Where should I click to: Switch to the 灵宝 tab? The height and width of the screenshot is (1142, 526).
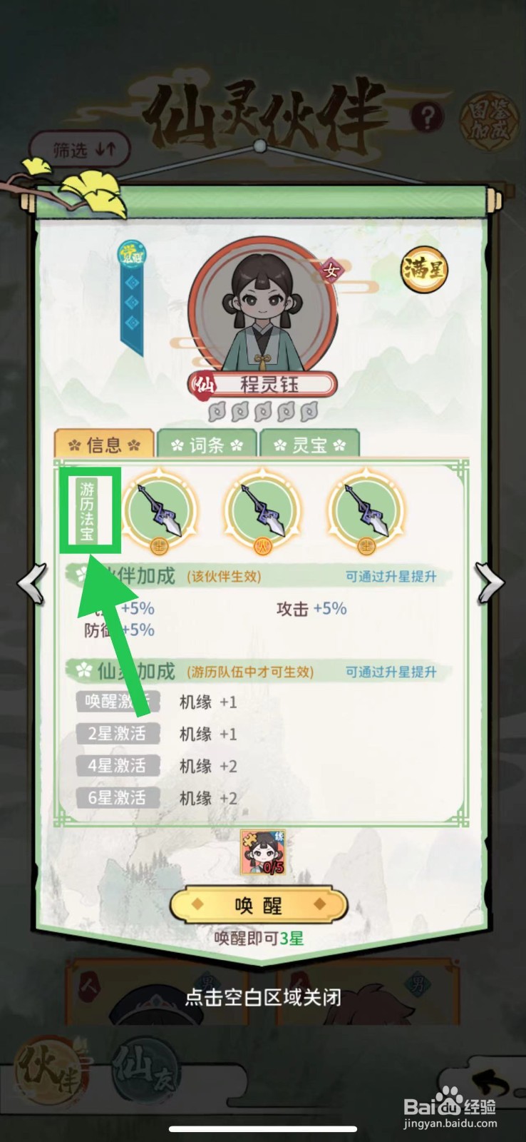[309, 445]
